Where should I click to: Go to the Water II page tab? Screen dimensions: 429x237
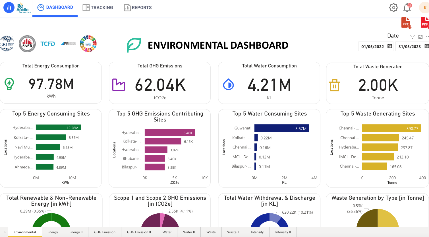coord(189,232)
